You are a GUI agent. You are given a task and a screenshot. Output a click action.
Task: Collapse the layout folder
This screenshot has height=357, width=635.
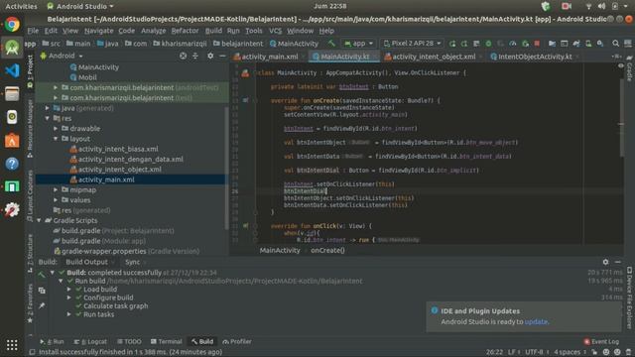click(x=56, y=139)
